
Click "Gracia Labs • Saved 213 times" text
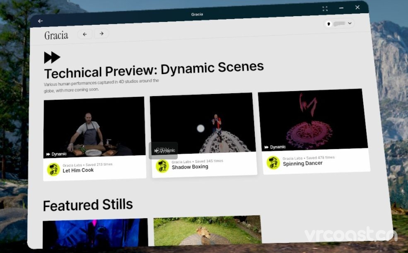[87, 165]
